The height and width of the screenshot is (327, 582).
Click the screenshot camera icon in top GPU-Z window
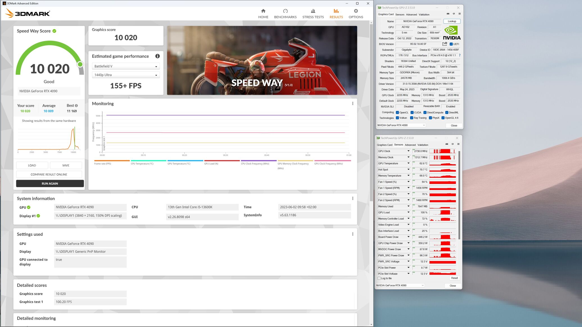tap(448, 14)
